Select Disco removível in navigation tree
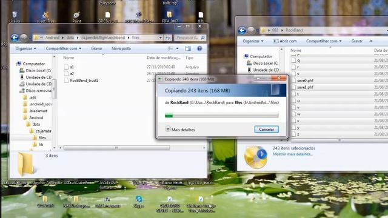The width and height of the screenshot is (388, 218). click(39, 91)
